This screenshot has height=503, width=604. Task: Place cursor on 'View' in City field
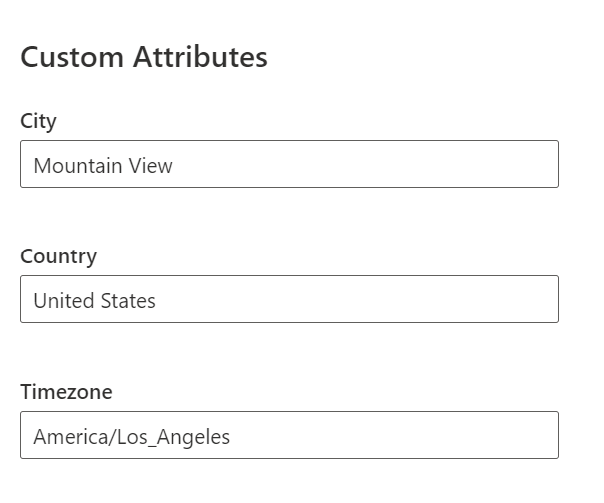point(151,166)
